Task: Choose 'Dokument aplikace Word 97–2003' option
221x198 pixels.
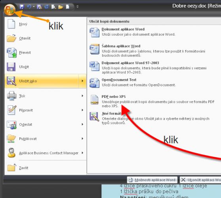Action: point(154,67)
